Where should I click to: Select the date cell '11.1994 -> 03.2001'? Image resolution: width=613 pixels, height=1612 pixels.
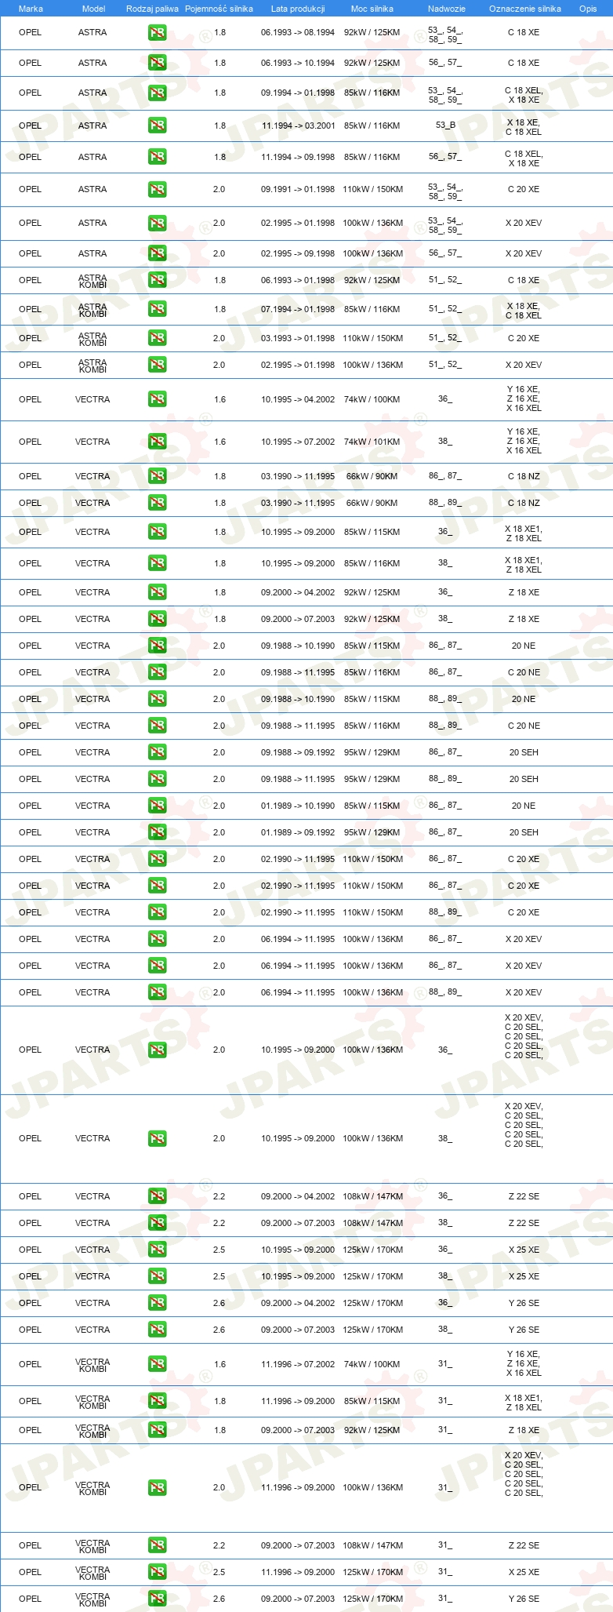298,126
